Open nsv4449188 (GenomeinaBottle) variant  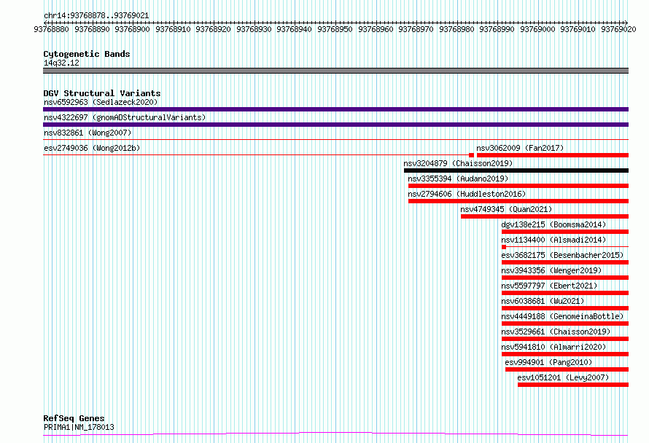562,316
